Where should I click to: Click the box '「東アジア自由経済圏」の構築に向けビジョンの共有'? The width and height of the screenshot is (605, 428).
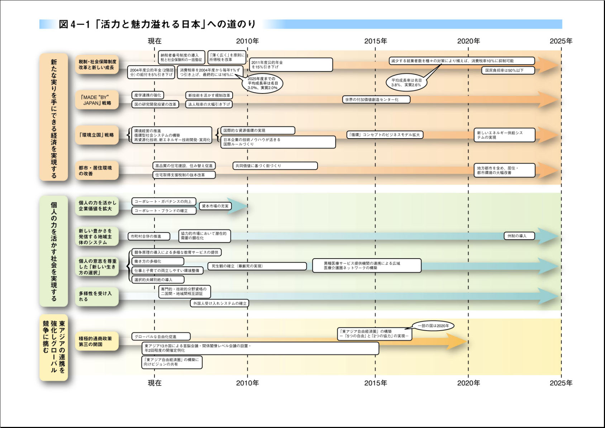pyautogui.click(x=172, y=362)
